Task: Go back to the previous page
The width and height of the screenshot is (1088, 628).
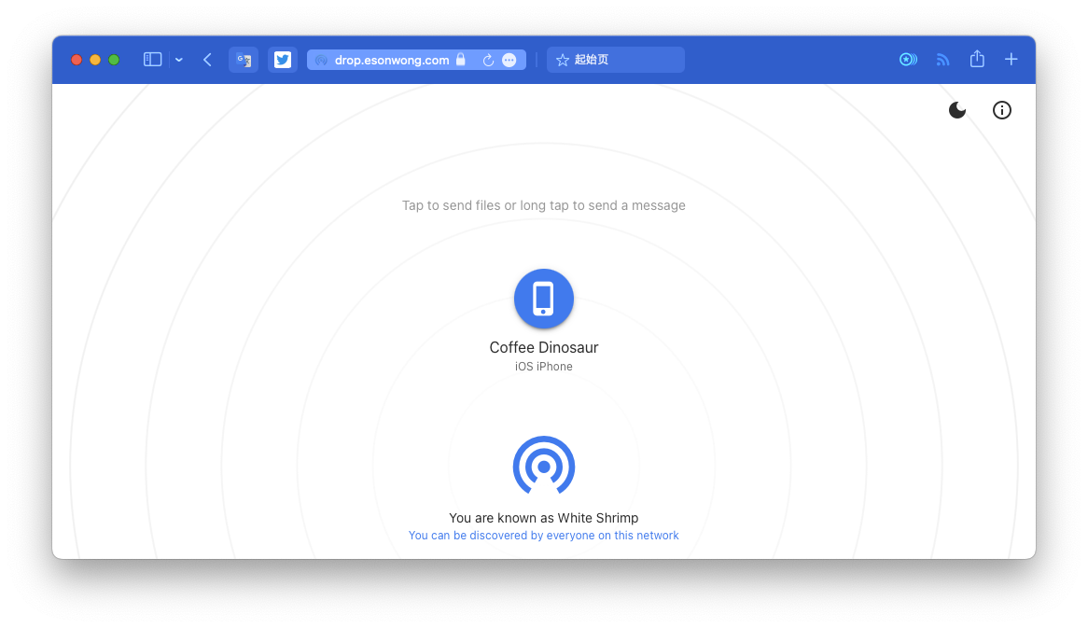Action: tap(207, 60)
